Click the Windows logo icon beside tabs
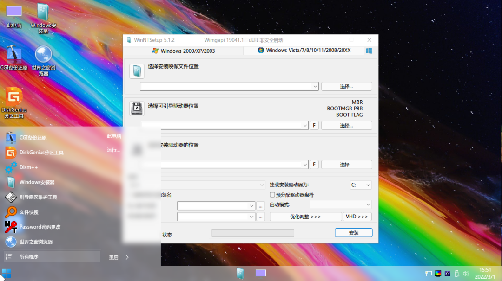Image resolution: width=502 pixels, height=281 pixels. (369, 51)
